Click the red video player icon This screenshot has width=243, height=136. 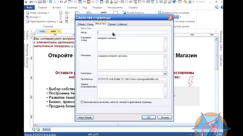[x=88, y=2]
